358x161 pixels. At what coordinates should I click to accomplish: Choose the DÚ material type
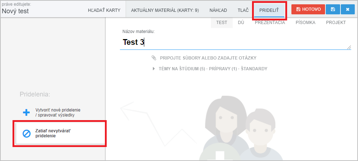pos(241,23)
